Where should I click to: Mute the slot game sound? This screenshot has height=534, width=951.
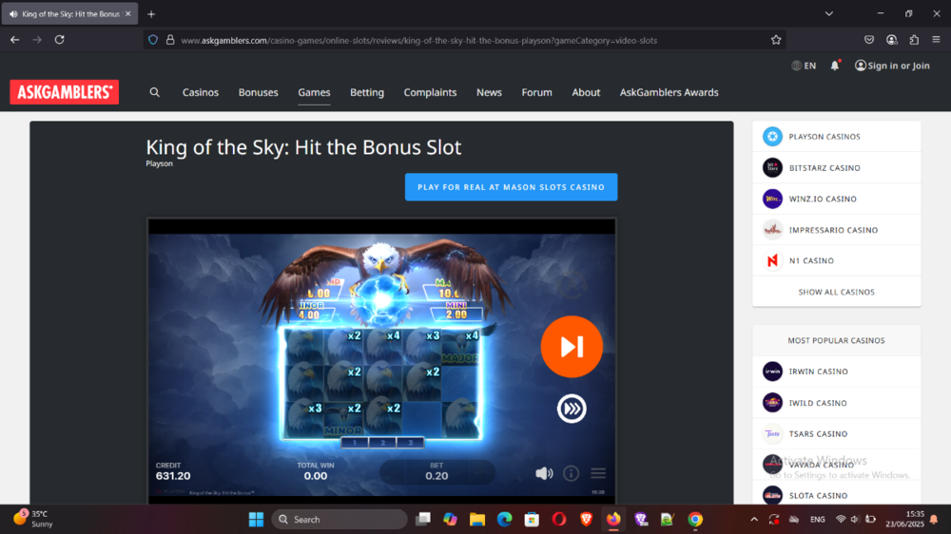544,473
